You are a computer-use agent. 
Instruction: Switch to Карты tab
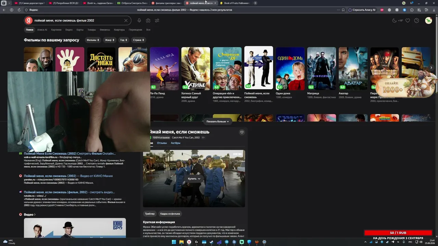click(80, 30)
